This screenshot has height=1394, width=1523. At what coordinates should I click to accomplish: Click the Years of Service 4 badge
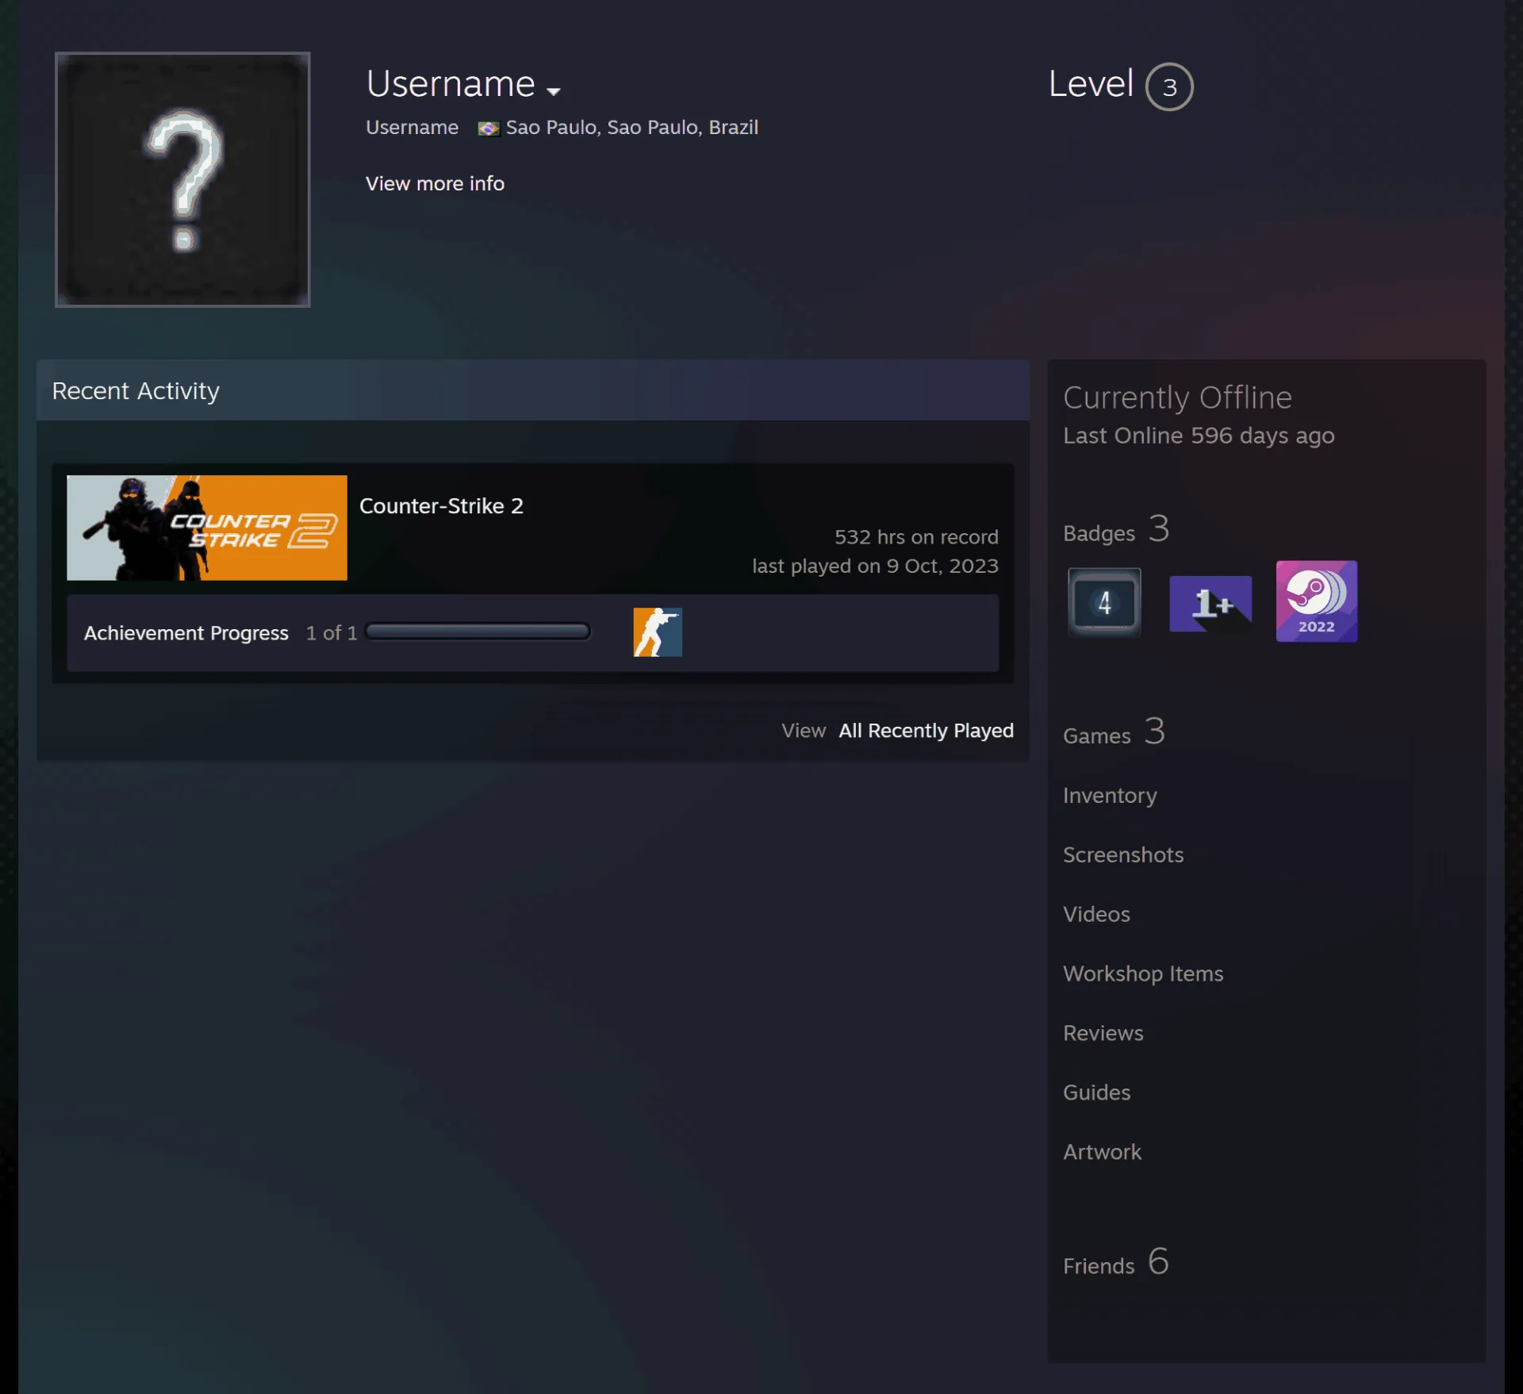[1104, 602]
